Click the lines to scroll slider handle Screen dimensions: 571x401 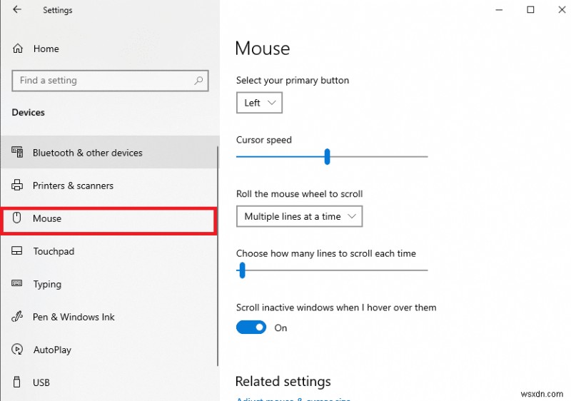pos(243,270)
